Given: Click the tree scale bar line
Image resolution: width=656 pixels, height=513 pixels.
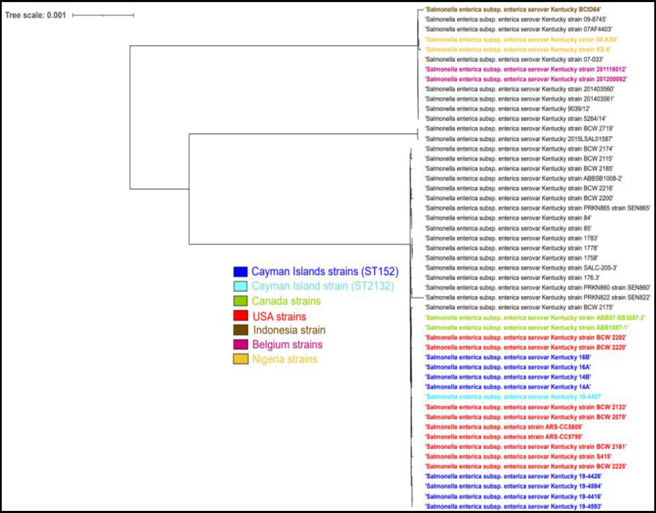Looking at the screenshot, I should [103, 15].
